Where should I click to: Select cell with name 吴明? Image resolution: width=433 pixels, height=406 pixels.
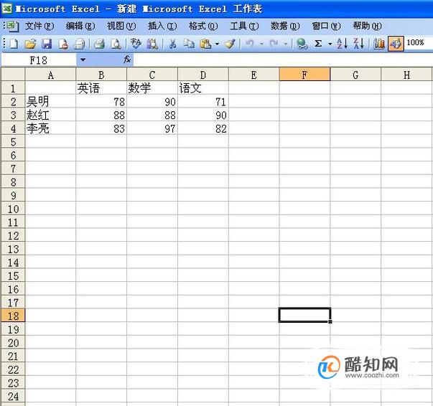tap(50, 102)
